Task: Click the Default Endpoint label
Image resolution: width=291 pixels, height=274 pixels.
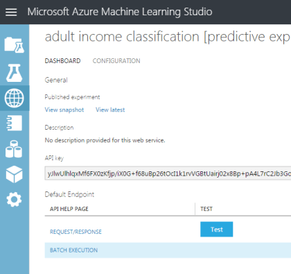Action: point(69,194)
